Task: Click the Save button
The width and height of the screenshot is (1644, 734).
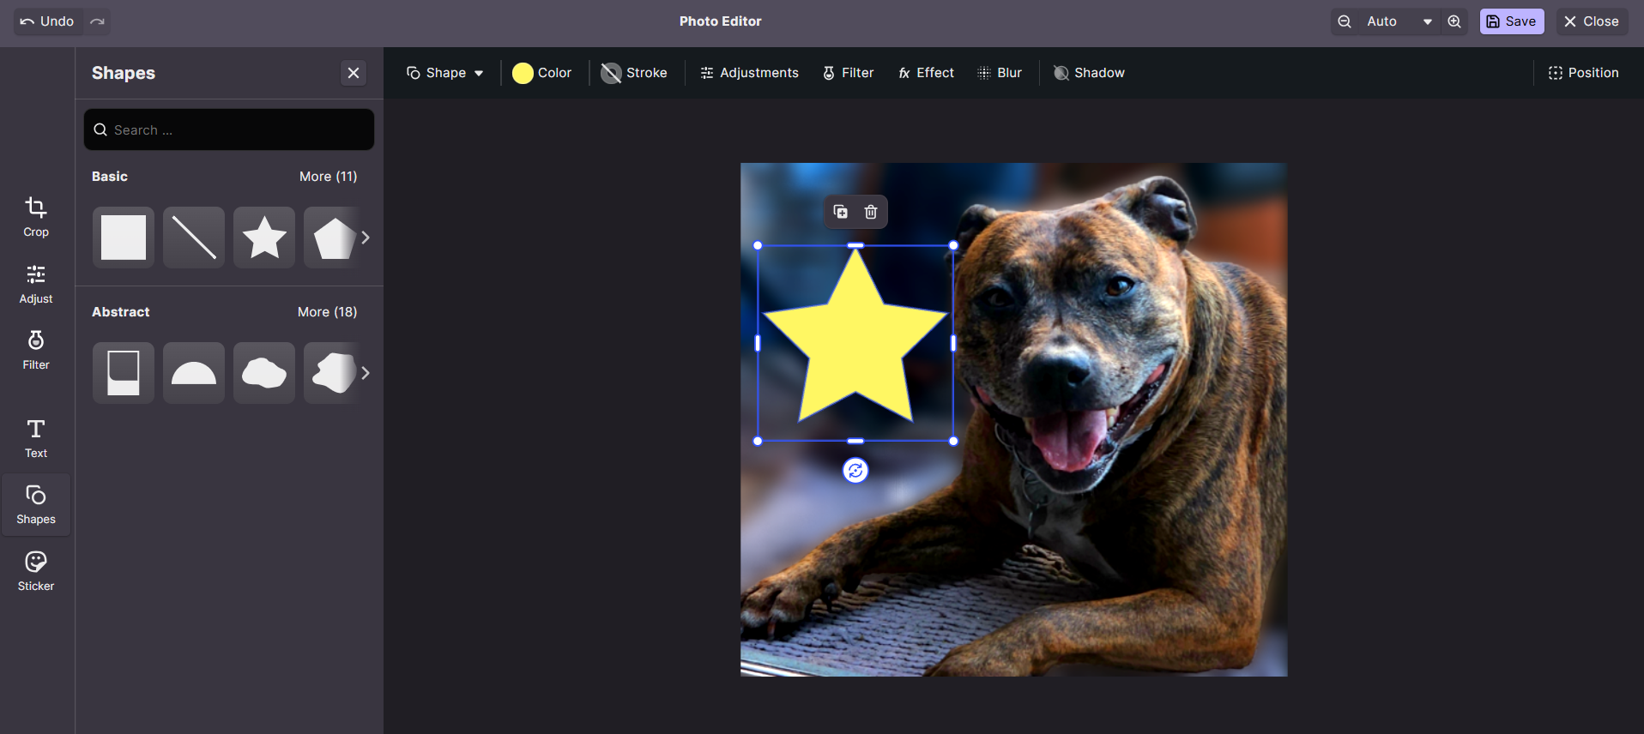Action: [1511, 21]
